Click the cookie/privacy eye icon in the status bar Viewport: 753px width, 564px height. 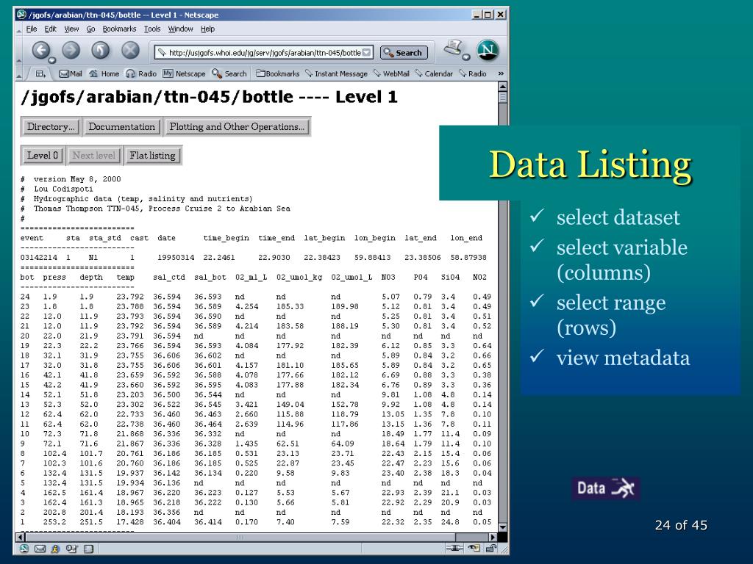click(474, 548)
